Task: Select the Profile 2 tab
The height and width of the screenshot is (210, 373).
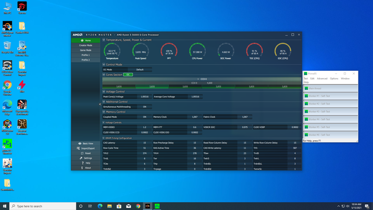Action: click(x=85, y=60)
